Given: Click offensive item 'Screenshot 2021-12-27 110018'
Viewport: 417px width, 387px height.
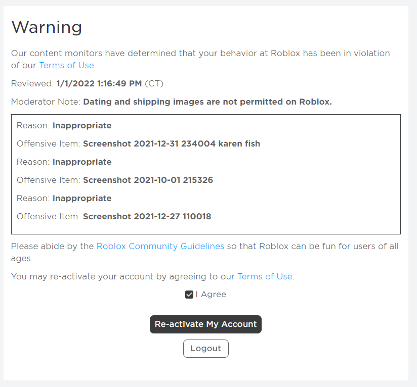Looking at the screenshot, I should [147, 216].
